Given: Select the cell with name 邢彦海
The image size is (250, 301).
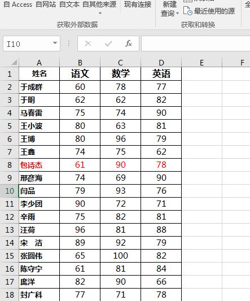Looking at the screenshot, I should [x=40, y=178].
